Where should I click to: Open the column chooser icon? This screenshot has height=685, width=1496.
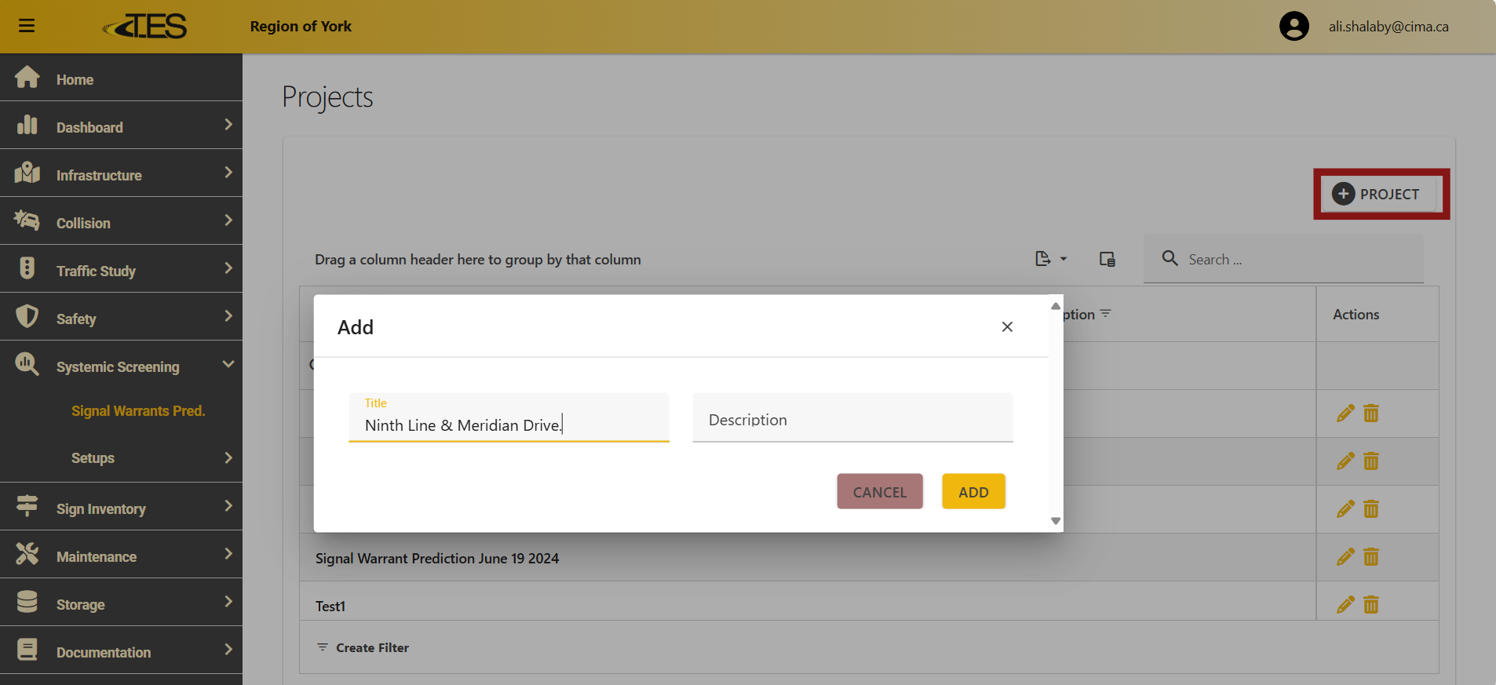click(1107, 259)
